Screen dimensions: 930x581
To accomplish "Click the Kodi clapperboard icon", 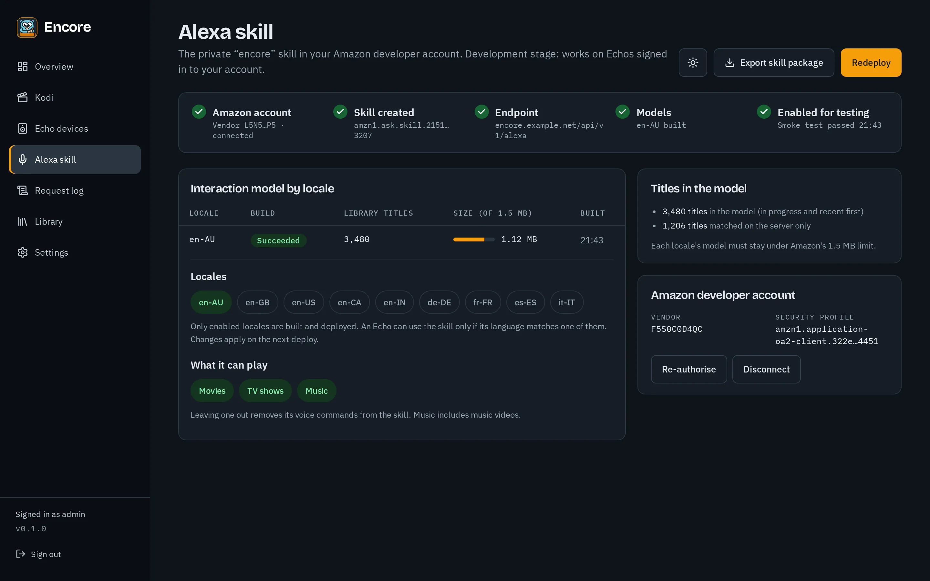I will pos(23,97).
